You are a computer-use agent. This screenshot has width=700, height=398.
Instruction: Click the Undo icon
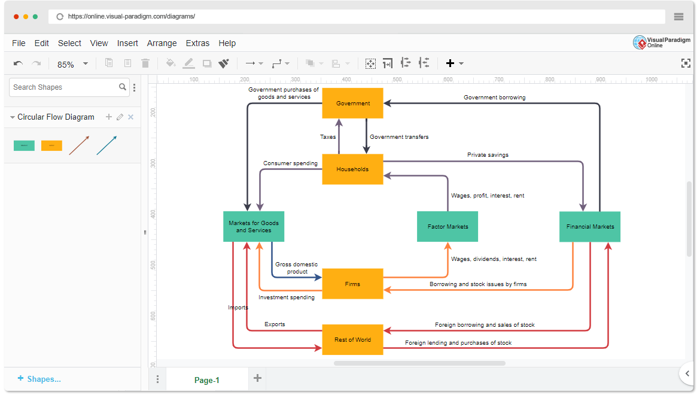pos(19,63)
